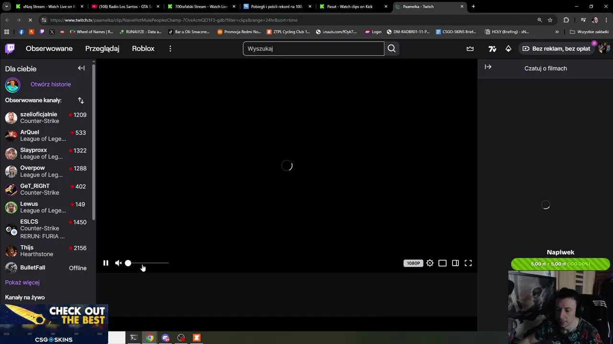613x344 pixels.
Task: Open the browser extensions puzzle icon
Action: (566, 20)
